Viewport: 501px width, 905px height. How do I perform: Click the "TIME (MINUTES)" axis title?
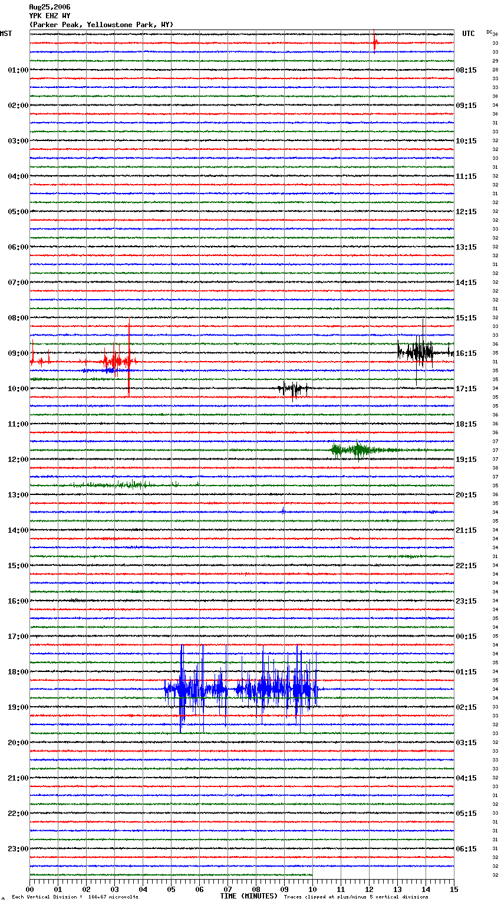coord(249,896)
